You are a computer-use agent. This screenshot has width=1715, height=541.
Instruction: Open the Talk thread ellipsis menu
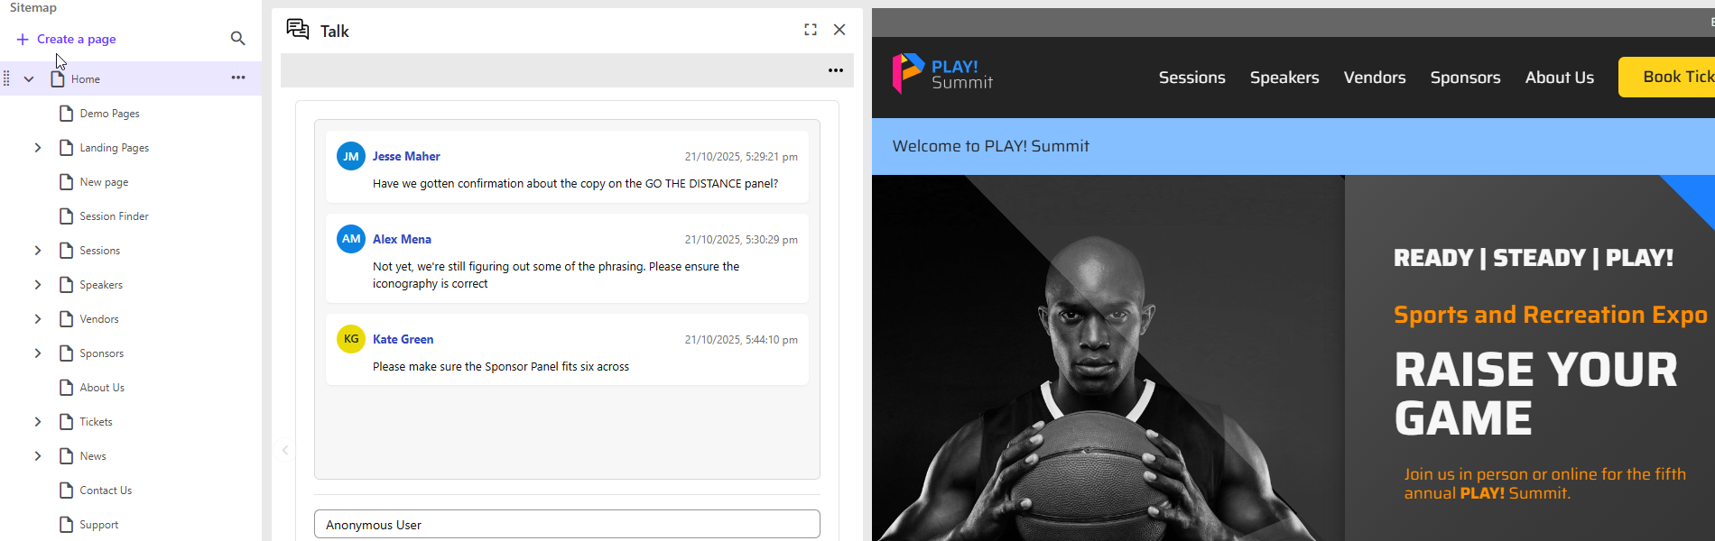click(836, 70)
